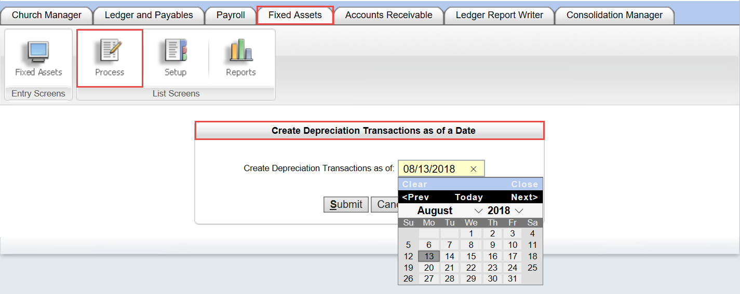Select highlighted August 13 in the calendar
The image size is (740, 294).
(429, 257)
